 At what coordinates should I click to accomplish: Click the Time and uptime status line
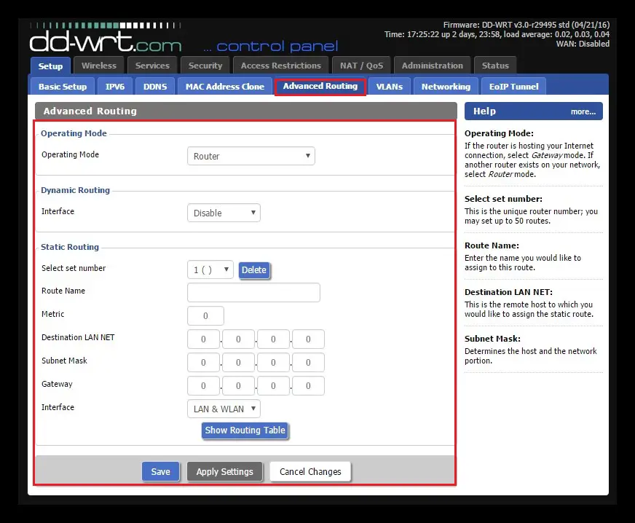click(497, 34)
